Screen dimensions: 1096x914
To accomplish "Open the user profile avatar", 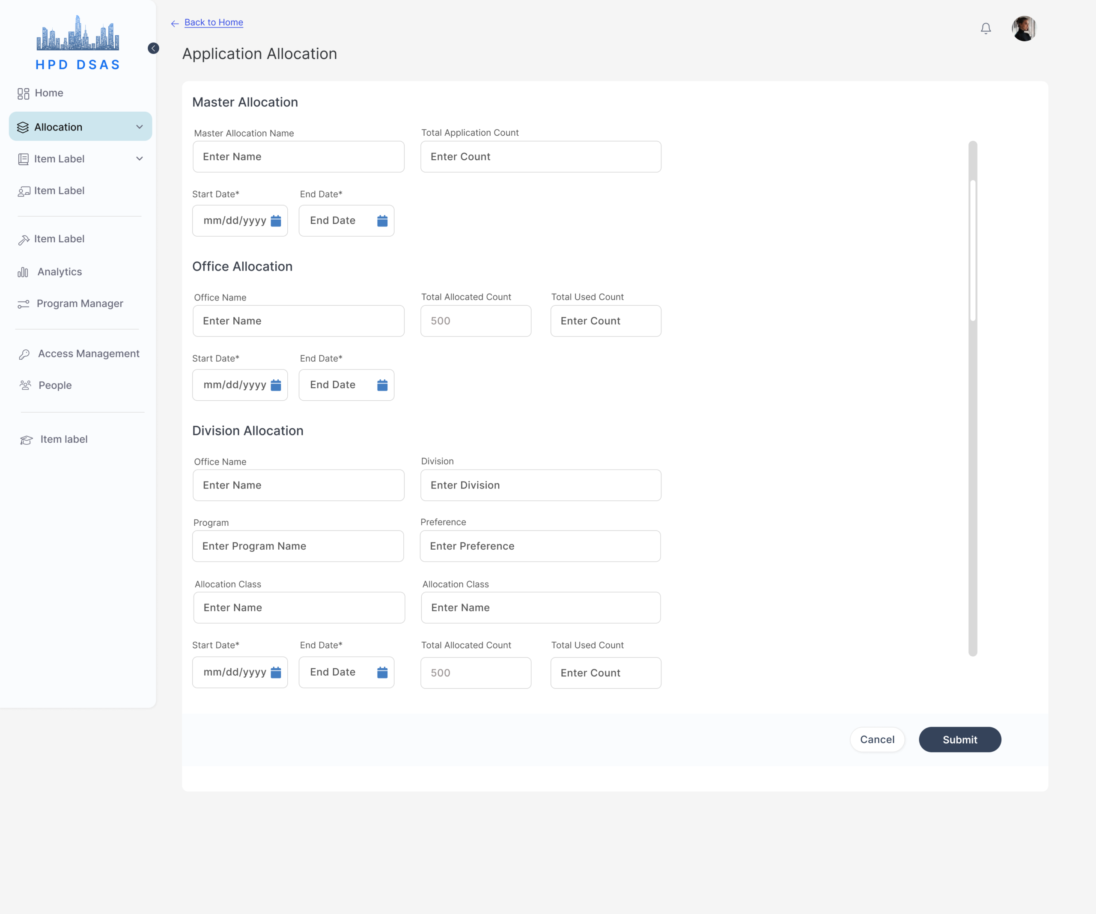I will tap(1024, 28).
